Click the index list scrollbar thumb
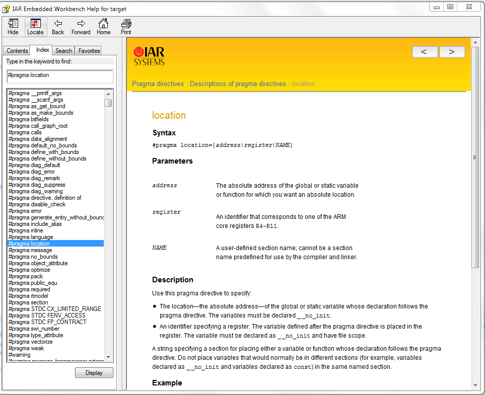The height and width of the screenshot is (395, 485). pos(108,103)
